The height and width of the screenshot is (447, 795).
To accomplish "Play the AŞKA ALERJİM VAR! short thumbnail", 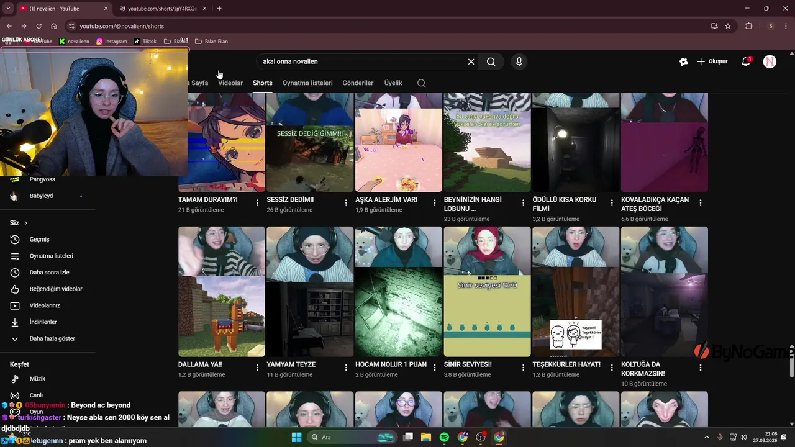I will pyautogui.click(x=399, y=143).
